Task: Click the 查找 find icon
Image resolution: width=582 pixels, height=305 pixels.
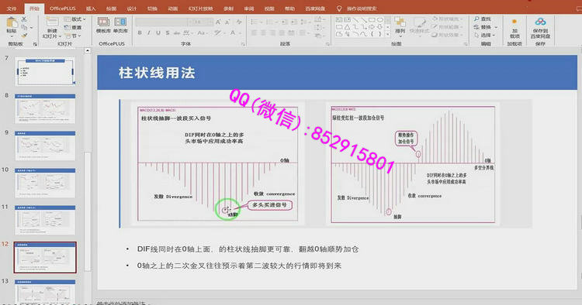Action: pyautogui.click(x=483, y=19)
